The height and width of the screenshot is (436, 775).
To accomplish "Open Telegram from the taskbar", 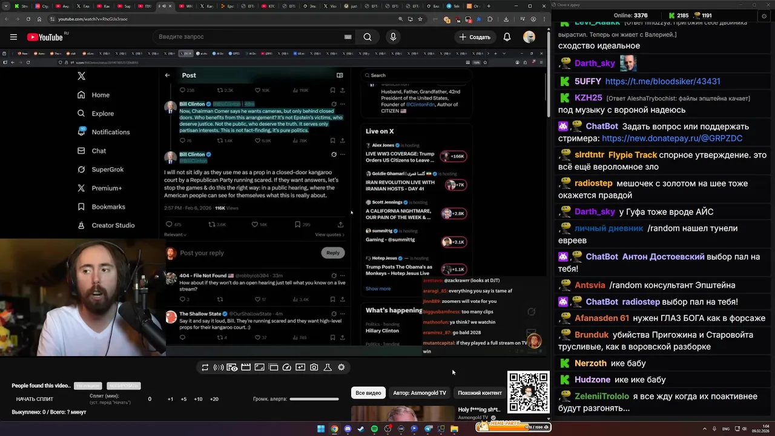I will [x=427, y=429].
